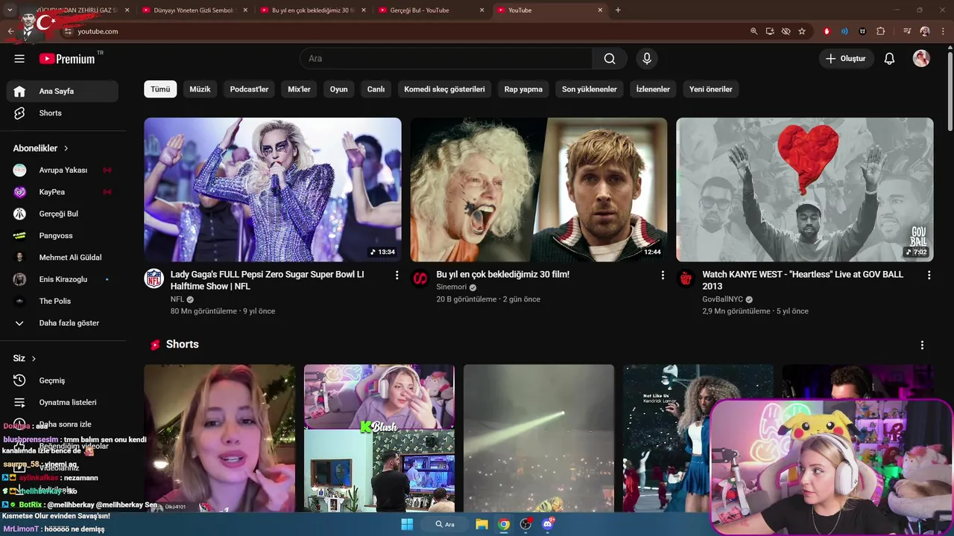Screen dimensions: 954x536
Task: Expand the Abonelikler section chevron
Action: 66,149
